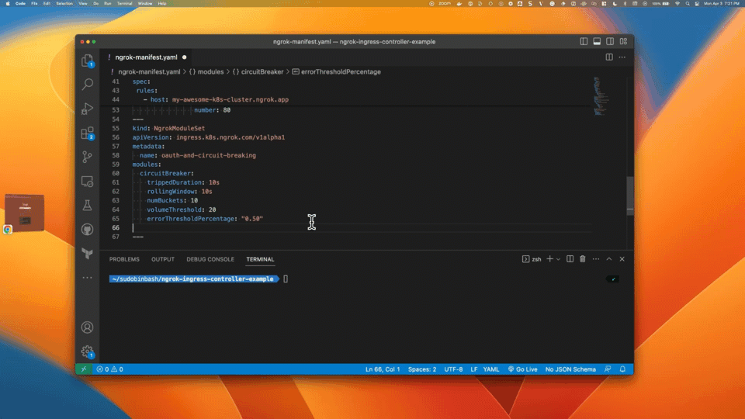This screenshot has height=419, width=745.
Task: Click the Wi-Fi icon in menu bar
Action: (677, 3)
